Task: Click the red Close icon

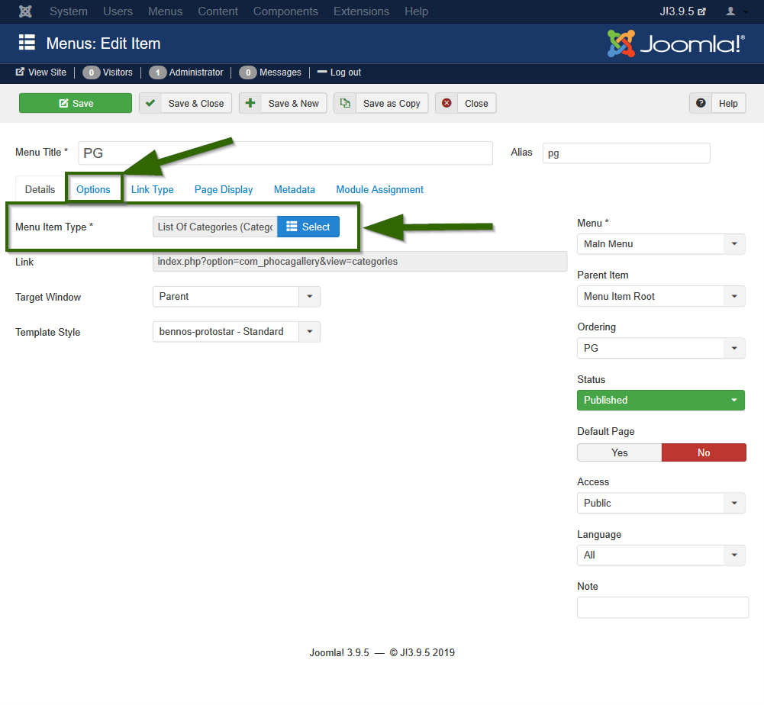Action: [x=446, y=104]
